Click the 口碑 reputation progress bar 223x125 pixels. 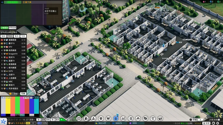tap(43, 123)
